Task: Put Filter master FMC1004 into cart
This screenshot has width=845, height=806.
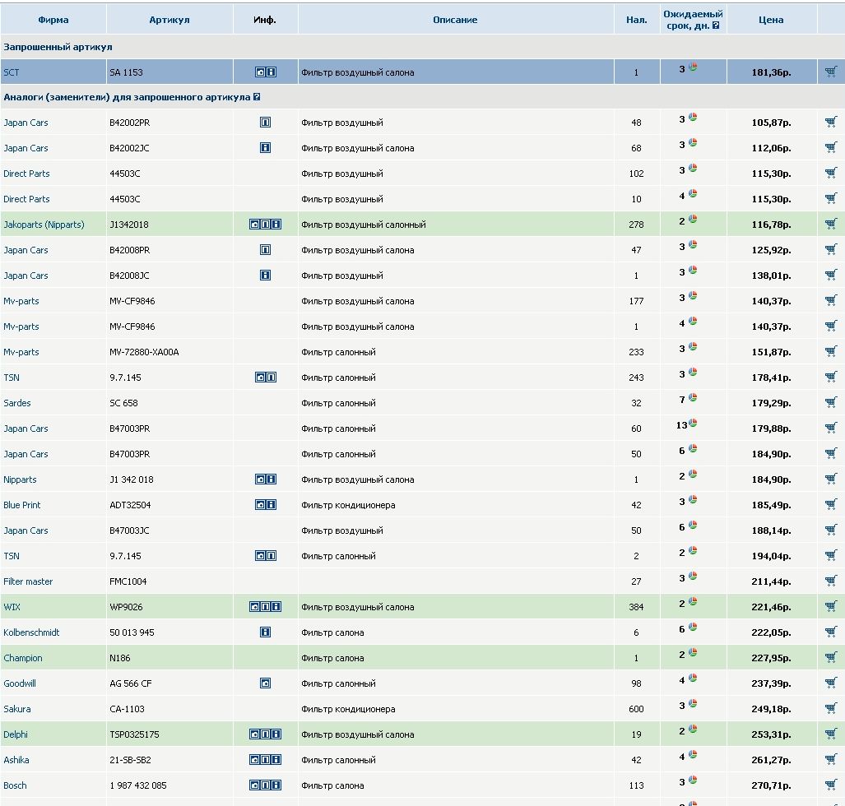Action: tap(830, 581)
